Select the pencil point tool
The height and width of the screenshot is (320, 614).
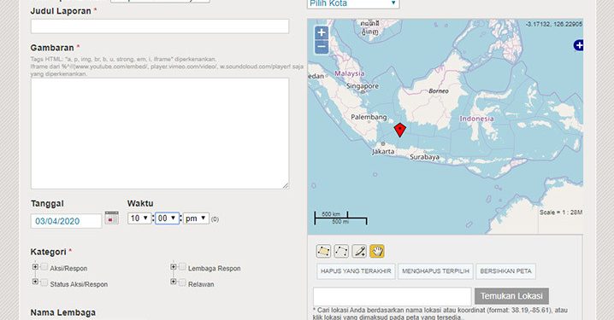tap(359, 251)
